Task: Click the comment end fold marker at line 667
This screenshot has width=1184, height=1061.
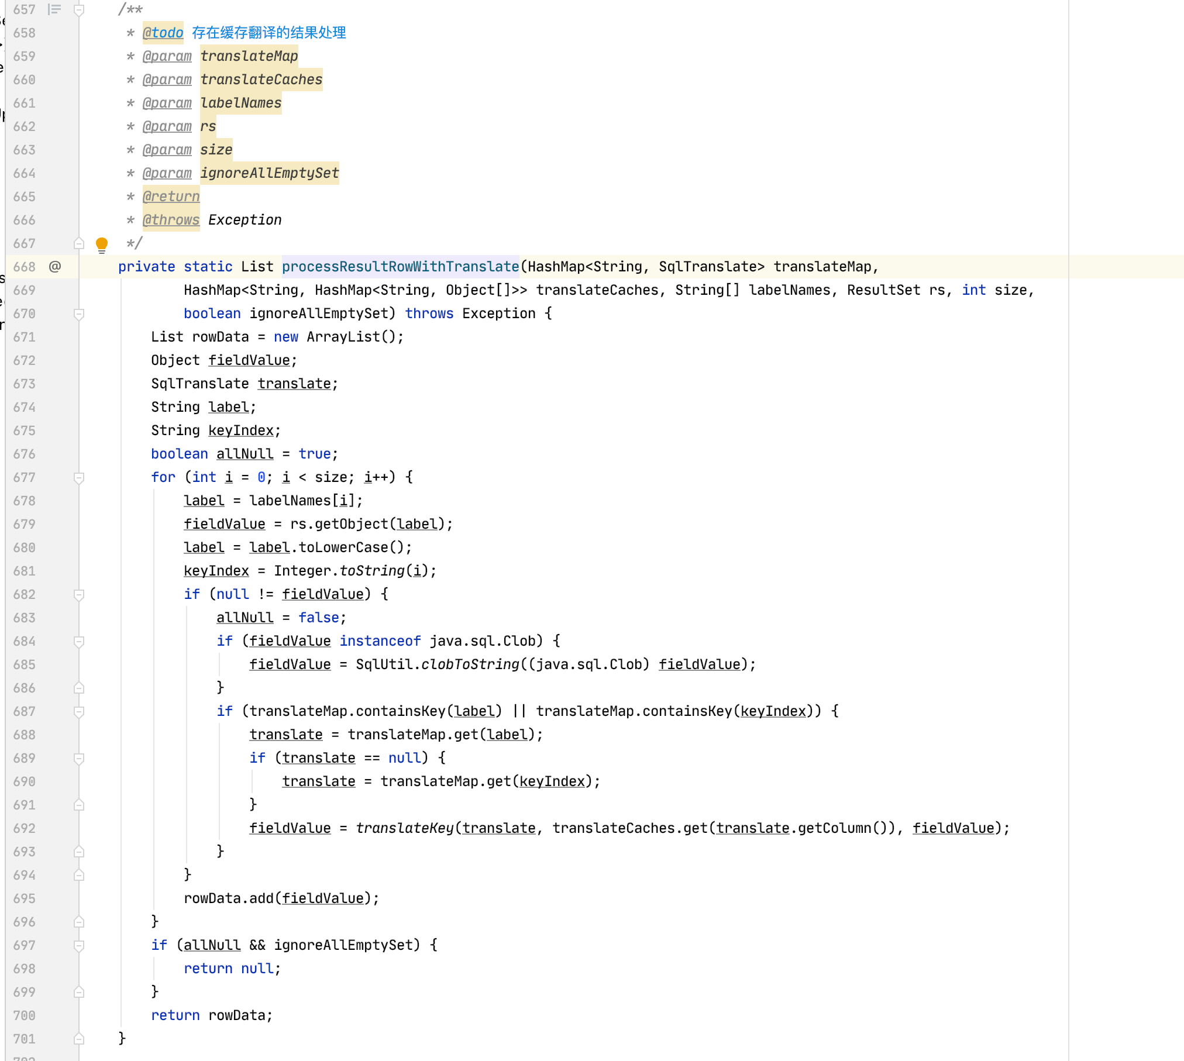Action: click(79, 243)
